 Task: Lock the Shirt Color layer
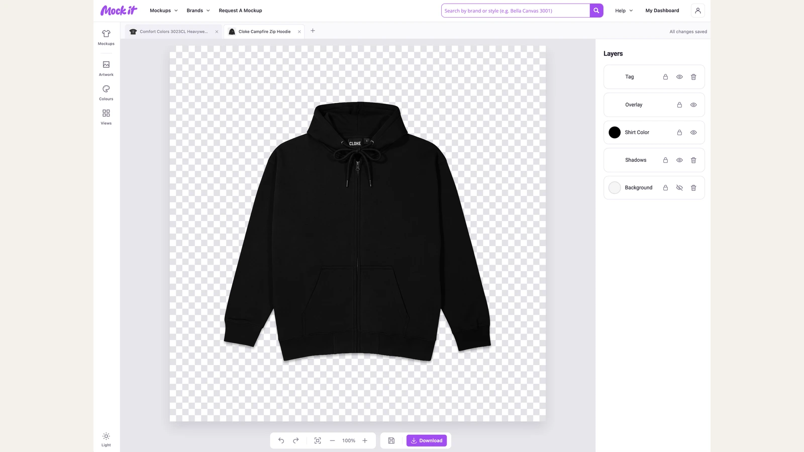(679, 133)
